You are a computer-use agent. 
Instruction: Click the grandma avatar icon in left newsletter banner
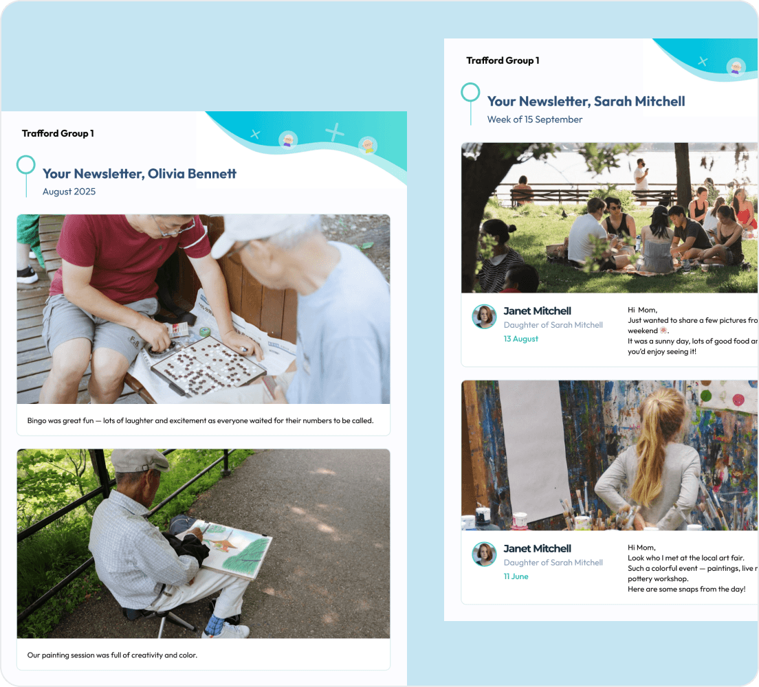pyautogui.click(x=288, y=140)
